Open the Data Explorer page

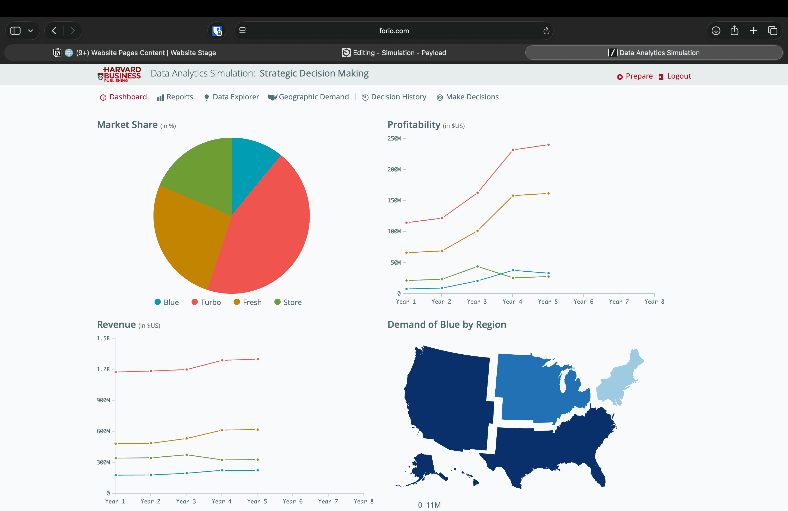(231, 97)
